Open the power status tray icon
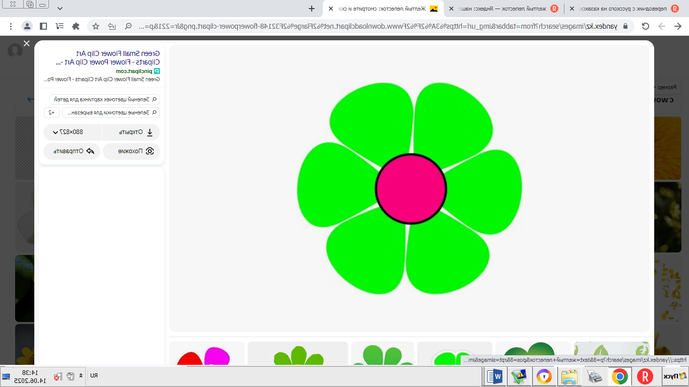 pyautogui.click(x=70, y=376)
